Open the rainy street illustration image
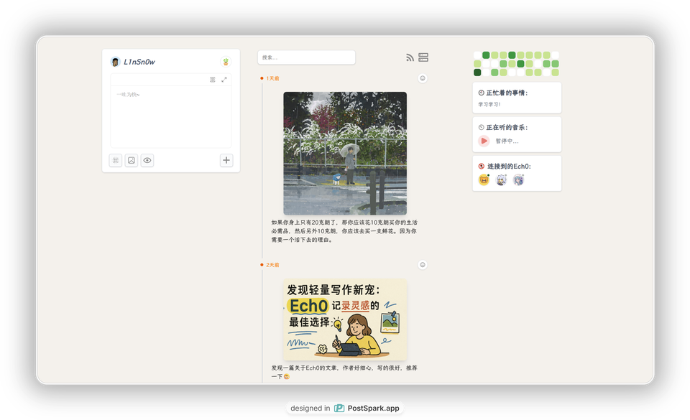The image size is (690, 420). coord(345,154)
